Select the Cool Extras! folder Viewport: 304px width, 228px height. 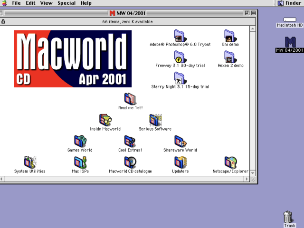click(x=130, y=141)
